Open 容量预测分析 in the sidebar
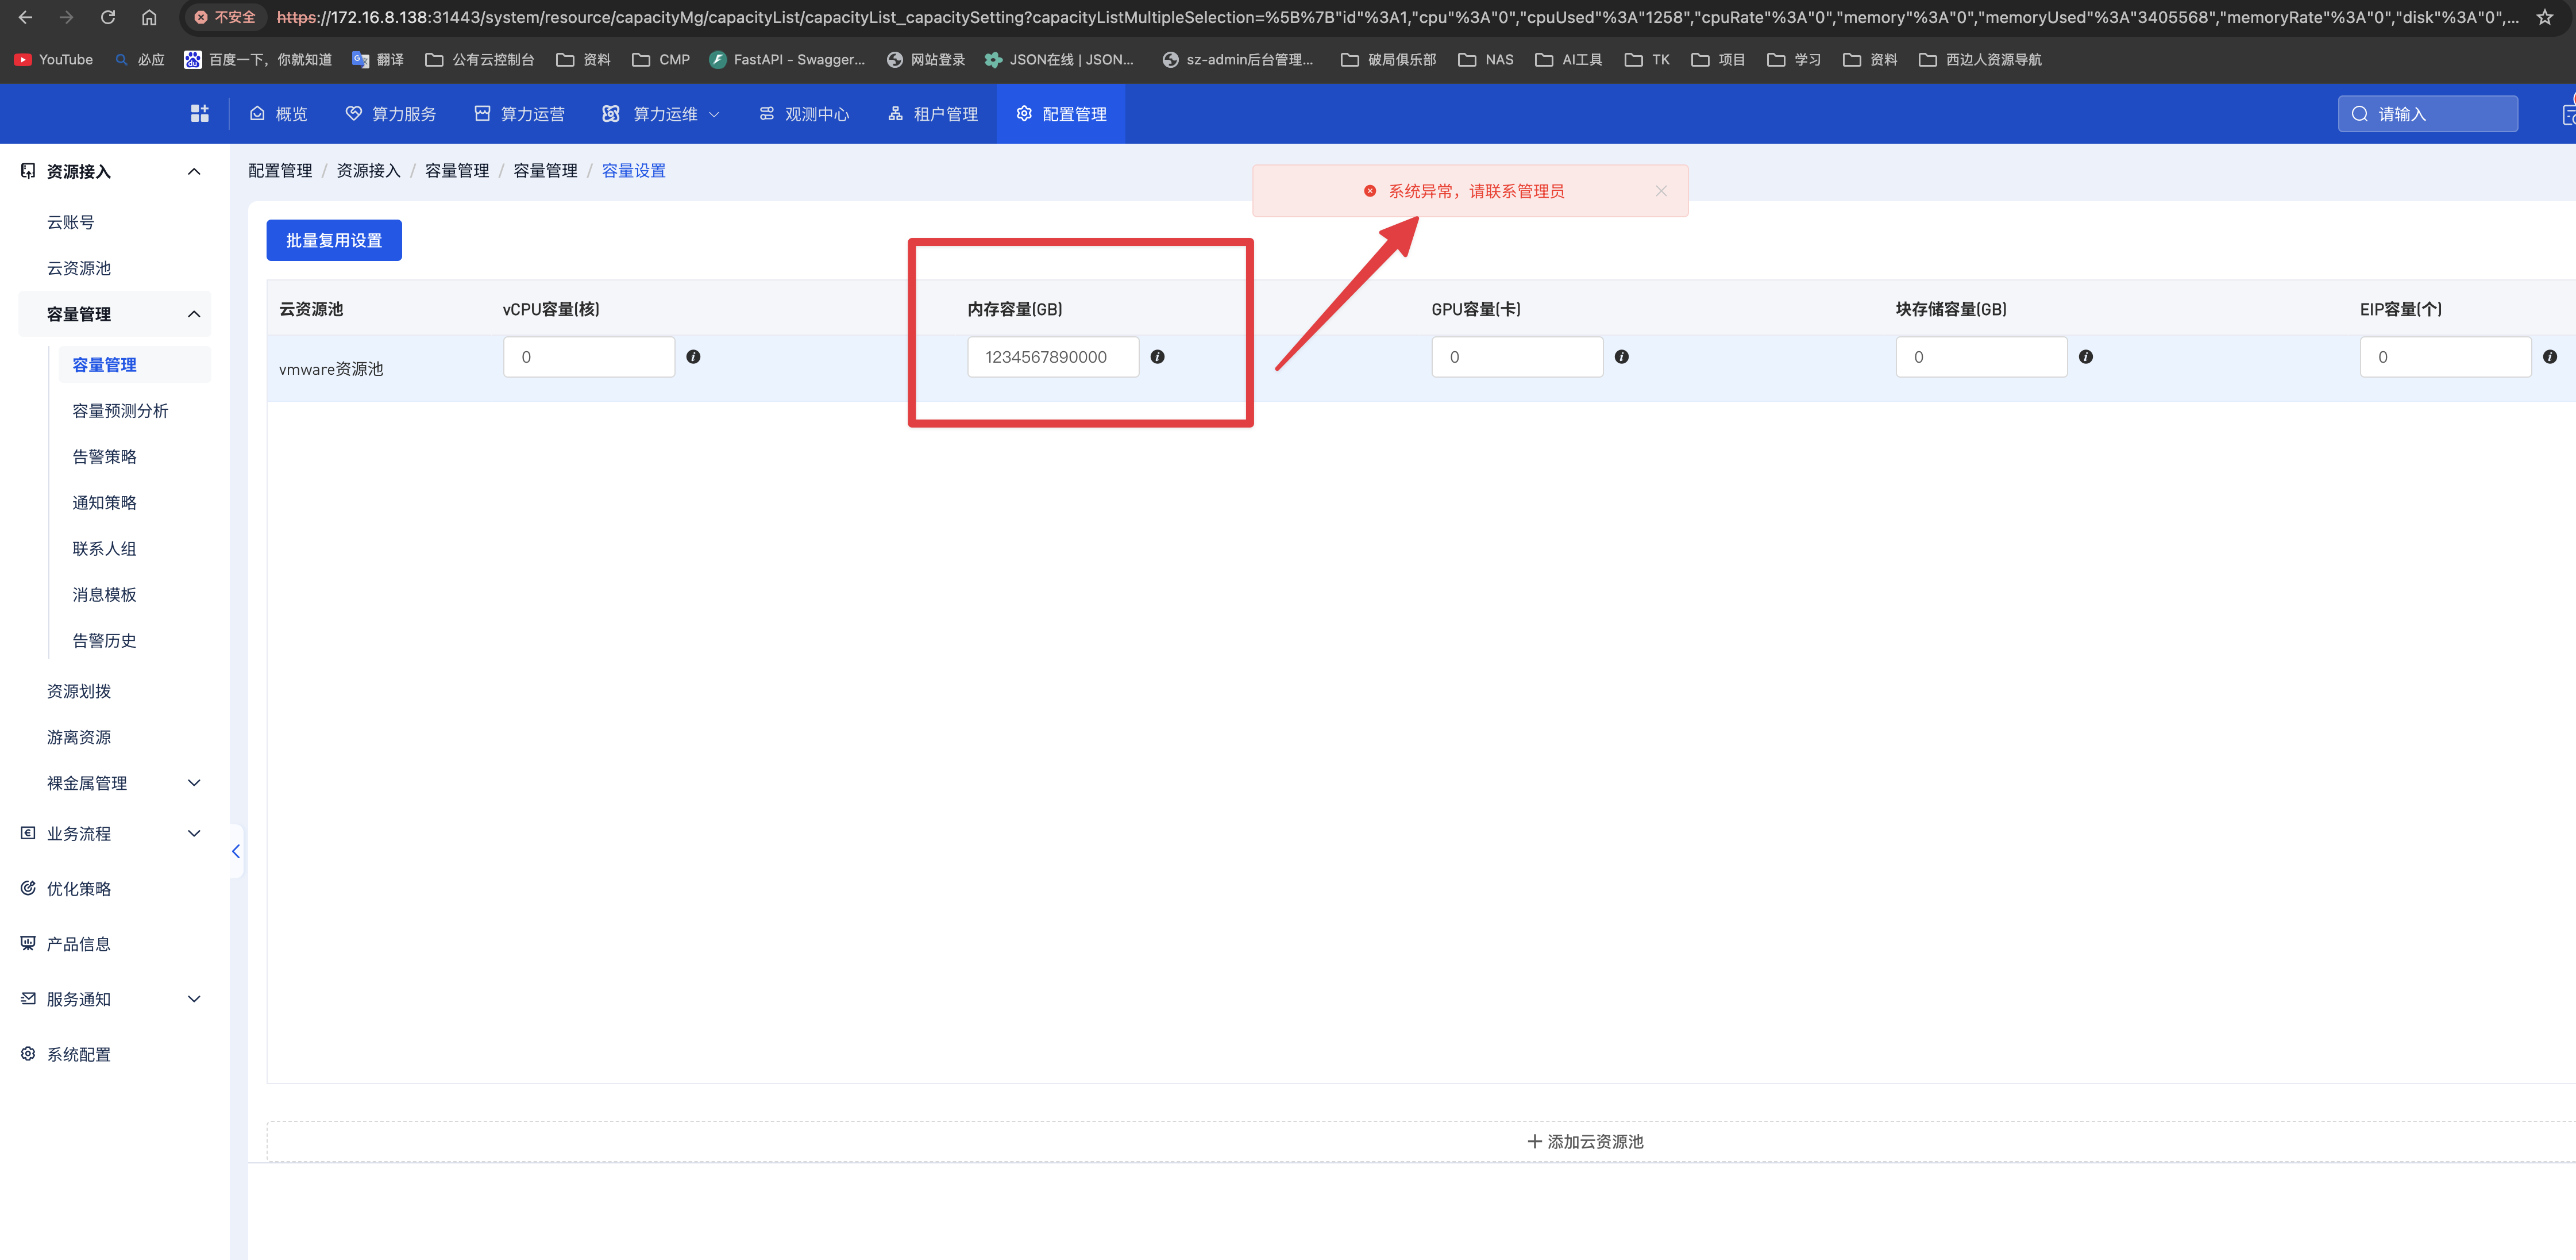This screenshot has width=2576, height=1260. click(x=120, y=410)
